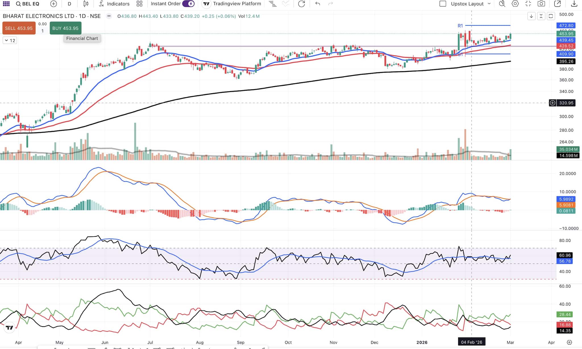Screen dimensions: 582x349
Task: Click the 2026 year axis label
Action: click(422, 342)
